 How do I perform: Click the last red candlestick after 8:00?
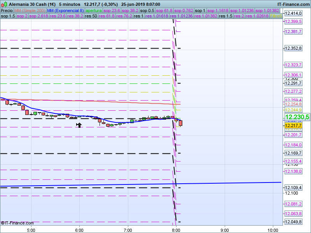pyautogui.click(x=180, y=123)
